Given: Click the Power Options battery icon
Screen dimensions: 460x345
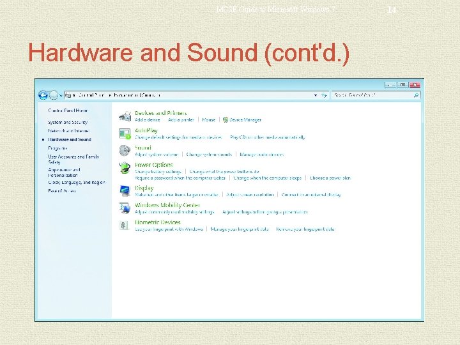Looking at the screenshot, I should tap(125, 168).
